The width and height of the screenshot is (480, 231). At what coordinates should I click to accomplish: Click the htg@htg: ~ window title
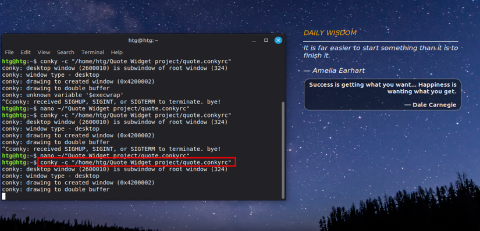coord(143,40)
